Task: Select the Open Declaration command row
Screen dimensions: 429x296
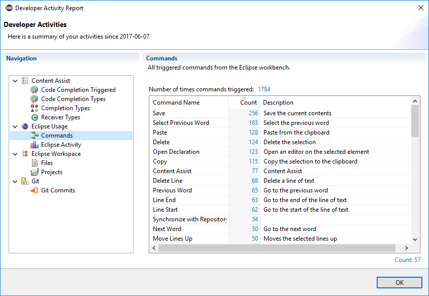Action: click(x=280, y=152)
